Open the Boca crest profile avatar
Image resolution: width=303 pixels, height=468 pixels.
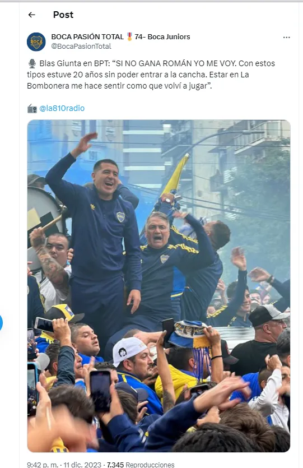[x=36, y=42]
